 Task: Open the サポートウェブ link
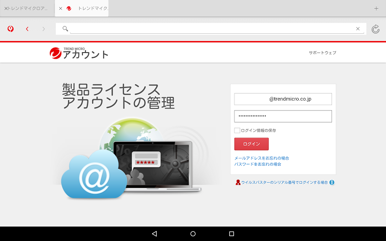pyautogui.click(x=322, y=53)
